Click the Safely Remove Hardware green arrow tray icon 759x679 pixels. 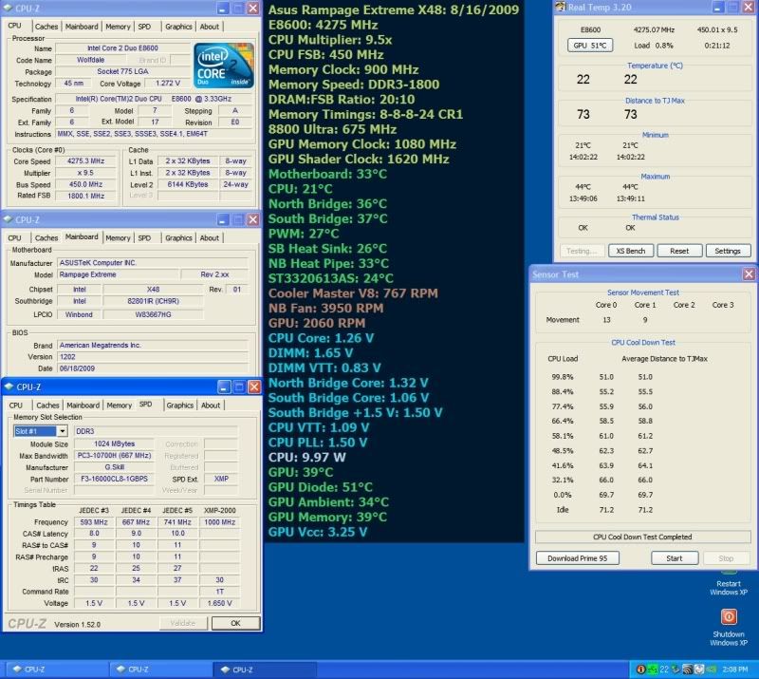[x=676, y=670]
